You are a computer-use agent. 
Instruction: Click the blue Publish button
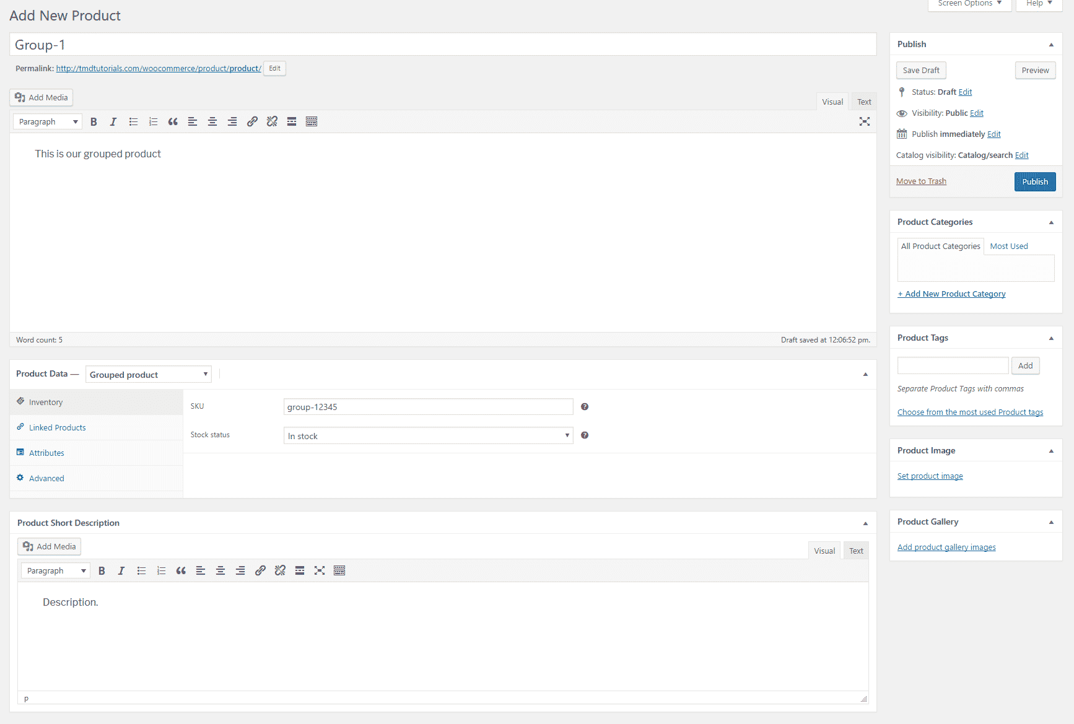[x=1035, y=182]
